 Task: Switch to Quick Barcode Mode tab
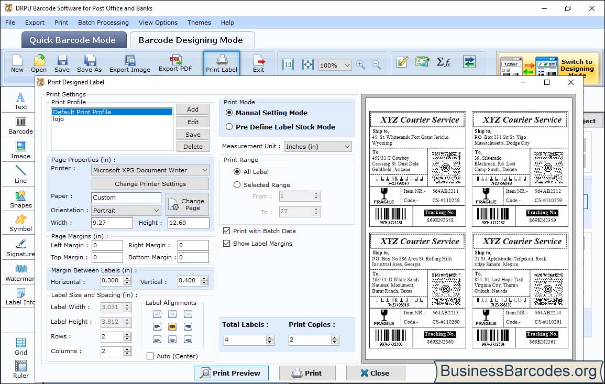(73, 40)
